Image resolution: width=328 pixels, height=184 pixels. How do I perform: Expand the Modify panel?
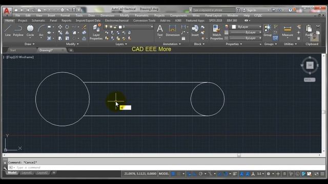click(x=72, y=44)
